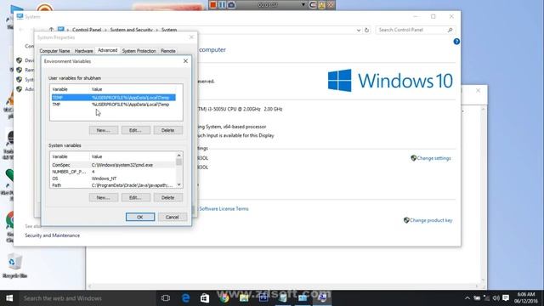Screen dimensions: 544x306
Task: Open the Windows Store taskbar icon
Action: tap(205, 298)
